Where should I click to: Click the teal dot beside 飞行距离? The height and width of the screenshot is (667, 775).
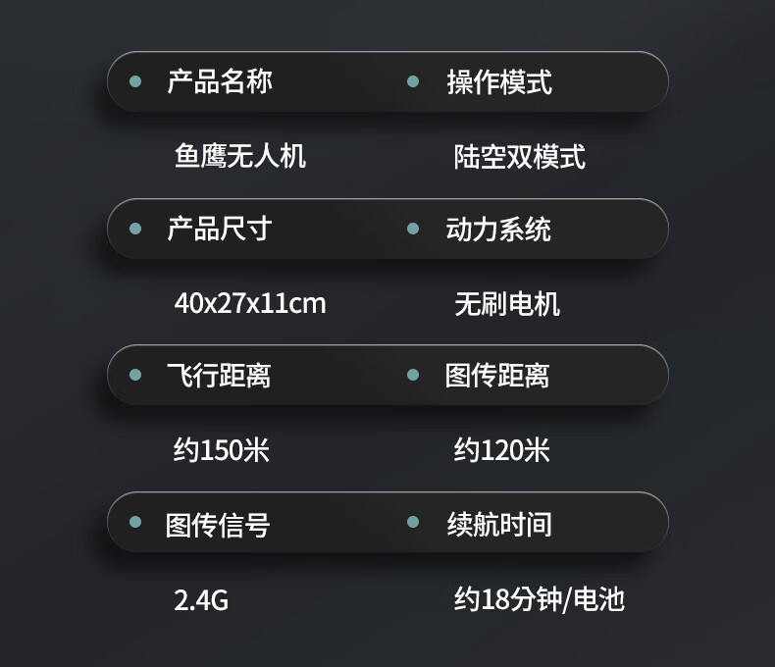click(135, 375)
